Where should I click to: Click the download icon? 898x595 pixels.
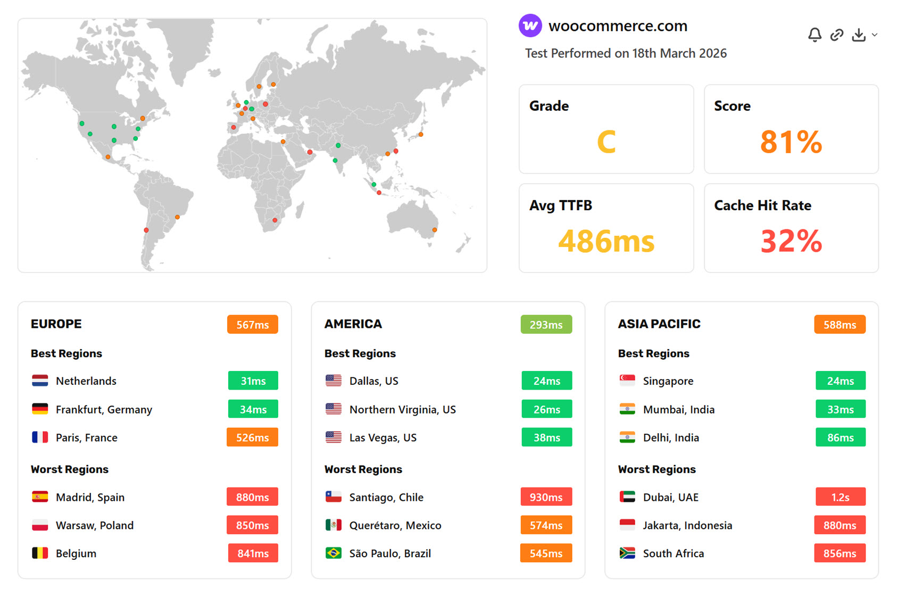tap(859, 35)
